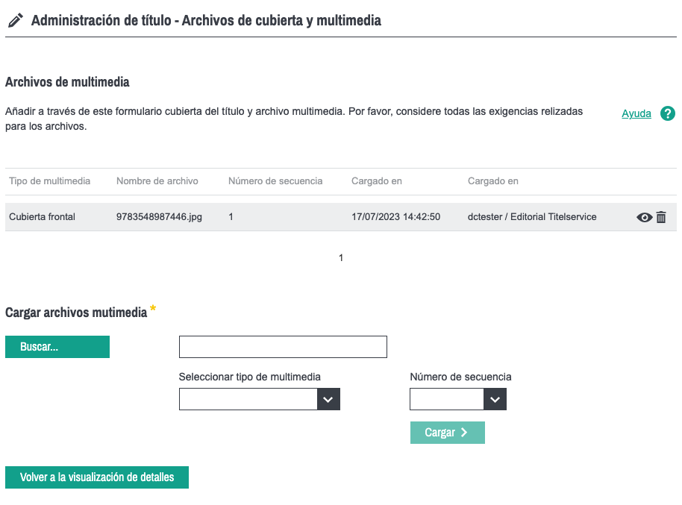Click the green question mark help icon

(668, 113)
